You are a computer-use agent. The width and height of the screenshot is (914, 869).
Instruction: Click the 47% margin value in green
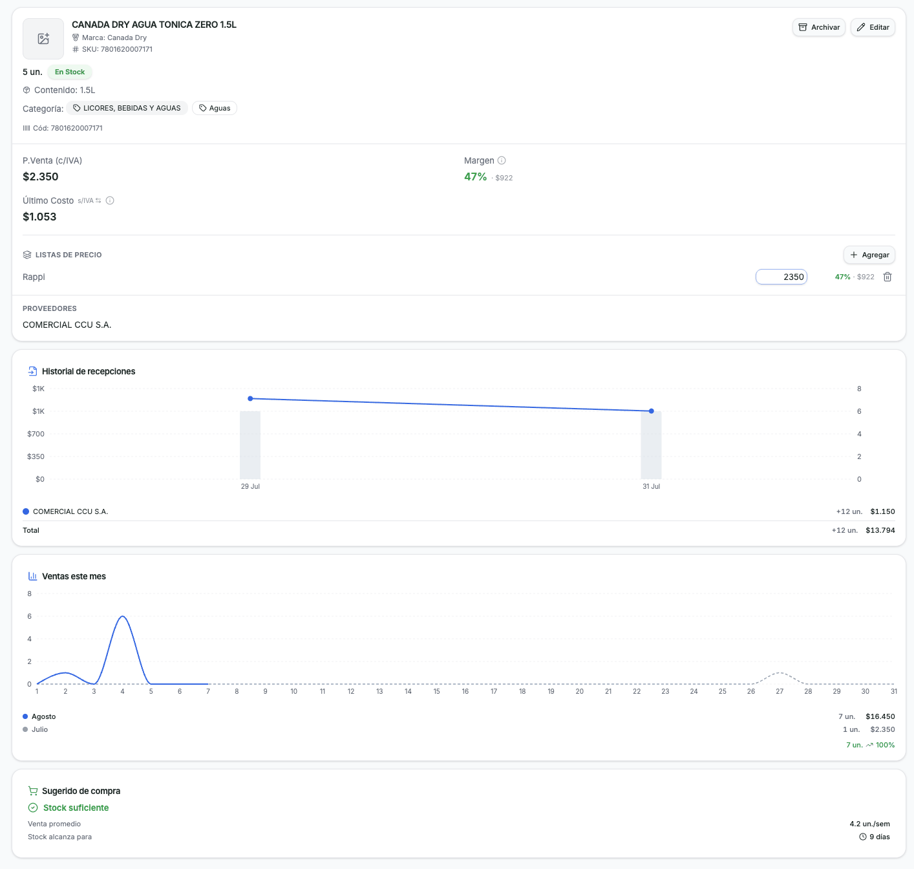[475, 177]
